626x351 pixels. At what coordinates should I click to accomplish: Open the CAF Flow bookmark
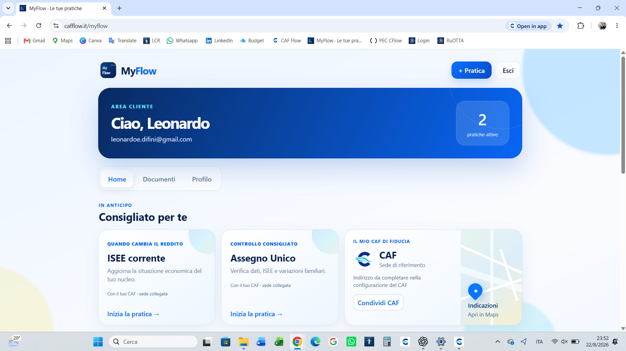(x=286, y=41)
